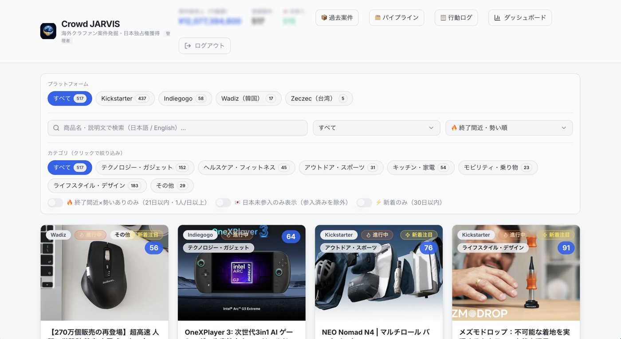Screen dimensions: 621x339
Task: Filter by キッチン・家電 category
Action: point(421,167)
